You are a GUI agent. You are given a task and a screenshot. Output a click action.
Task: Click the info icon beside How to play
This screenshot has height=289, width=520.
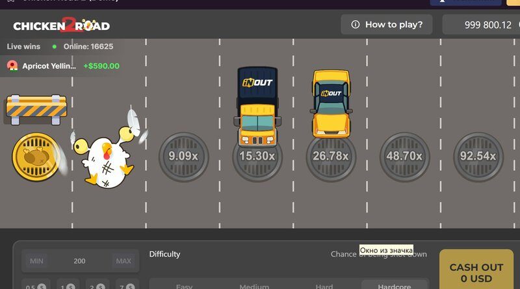click(x=355, y=25)
